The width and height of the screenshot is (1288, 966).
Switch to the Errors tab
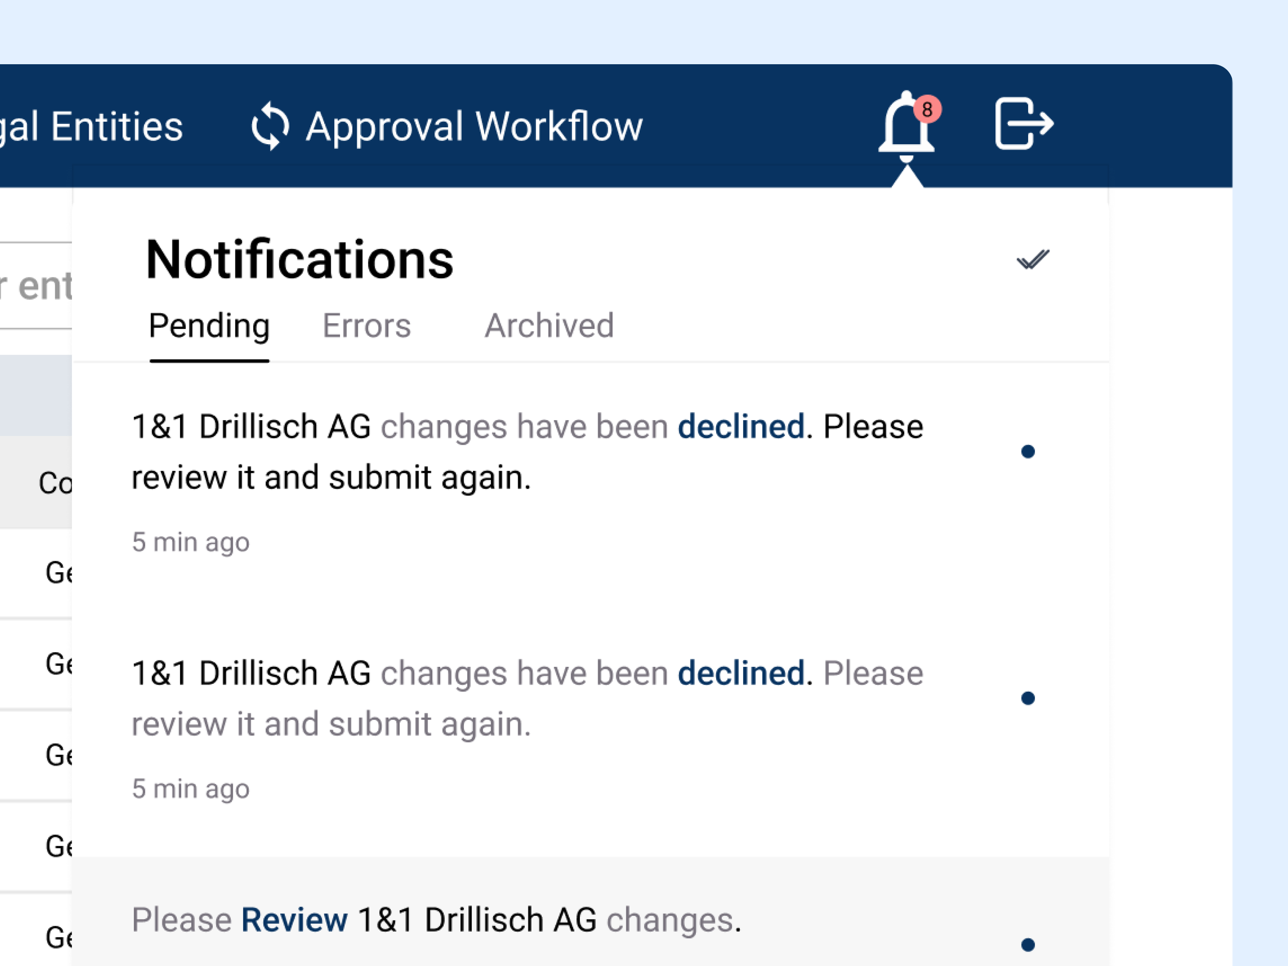tap(366, 325)
